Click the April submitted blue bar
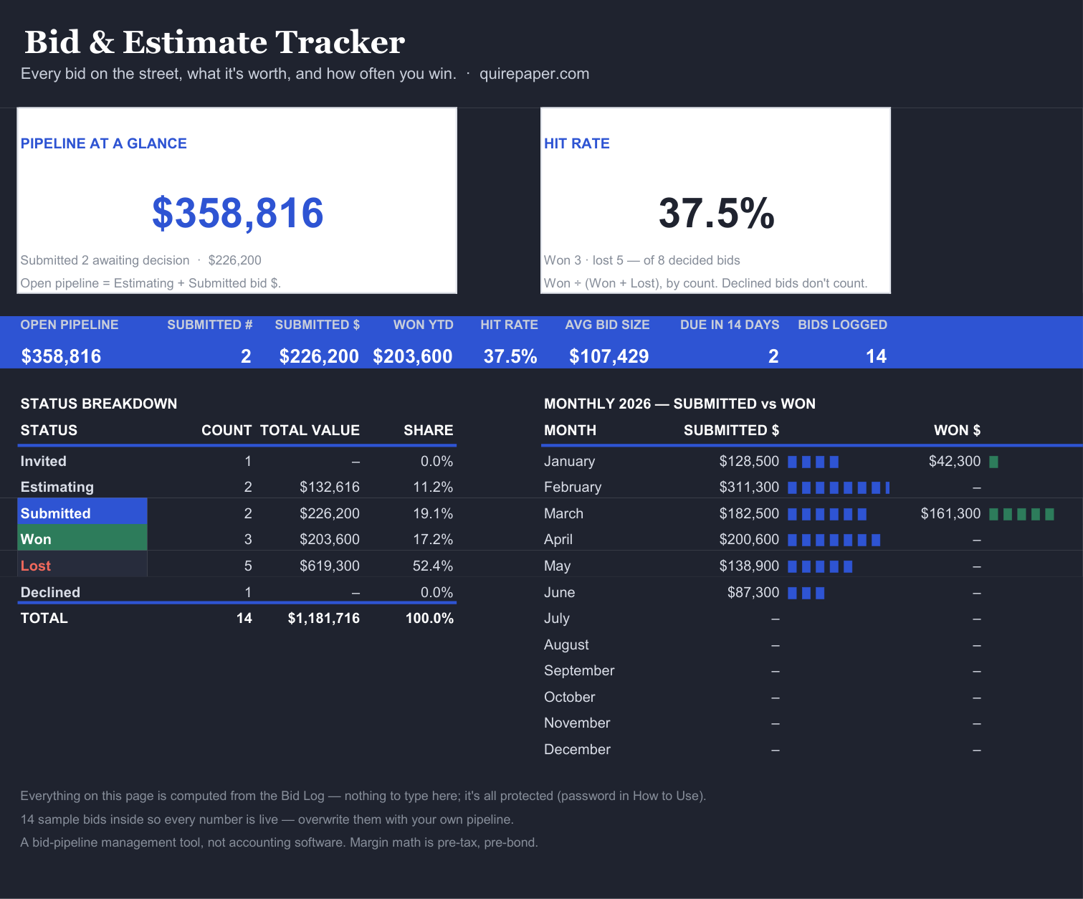1083x899 pixels. [x=834, y=540]
